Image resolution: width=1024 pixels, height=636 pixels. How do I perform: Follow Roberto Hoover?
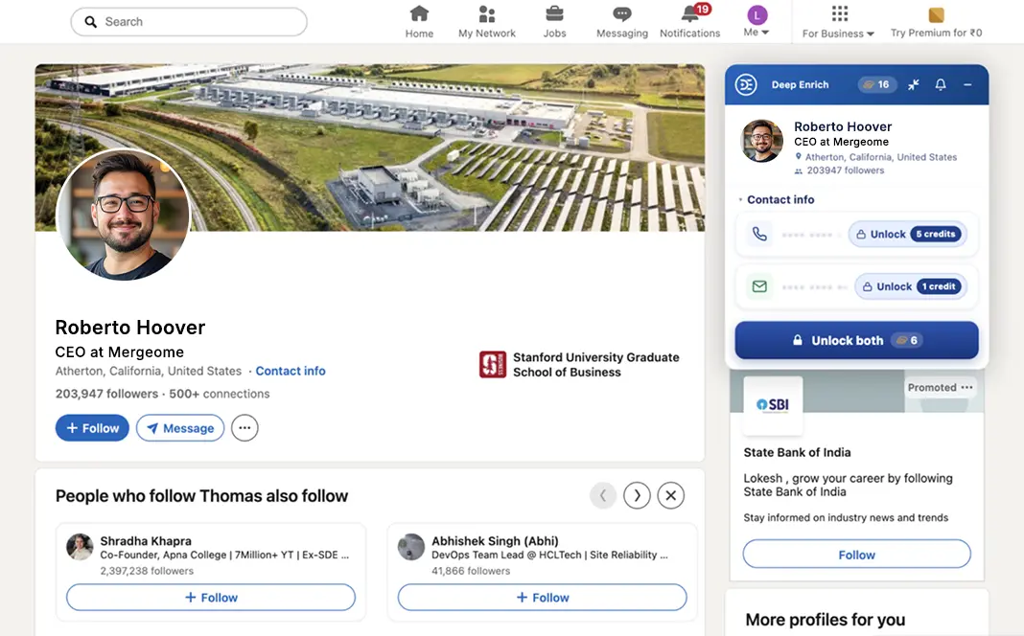click(x=92, y=428)
